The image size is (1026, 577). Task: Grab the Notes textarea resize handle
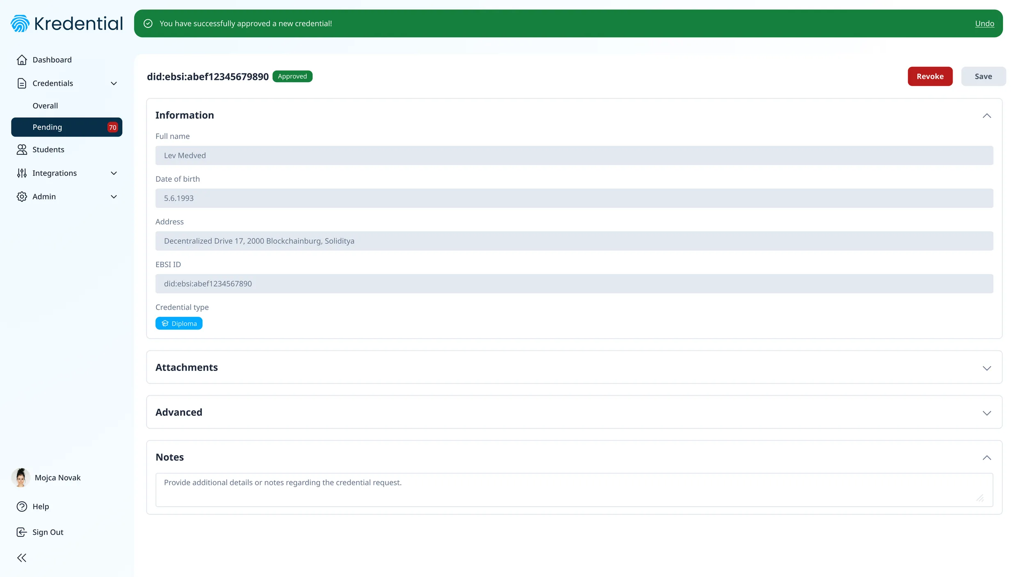(980, 498)
